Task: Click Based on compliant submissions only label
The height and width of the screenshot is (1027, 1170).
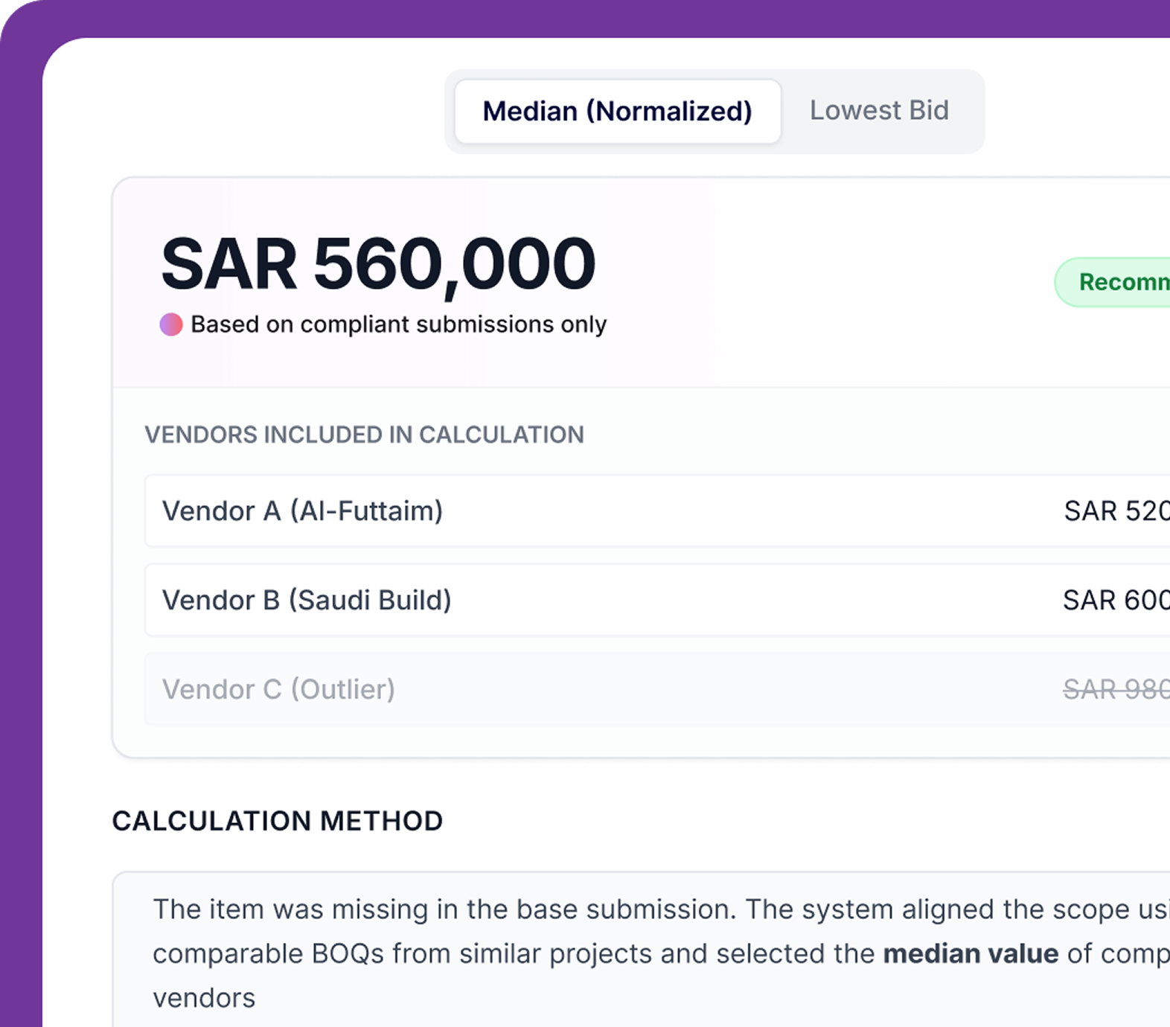Action: point(399,324)
